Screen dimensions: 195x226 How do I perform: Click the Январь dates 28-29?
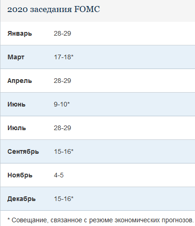62,33
